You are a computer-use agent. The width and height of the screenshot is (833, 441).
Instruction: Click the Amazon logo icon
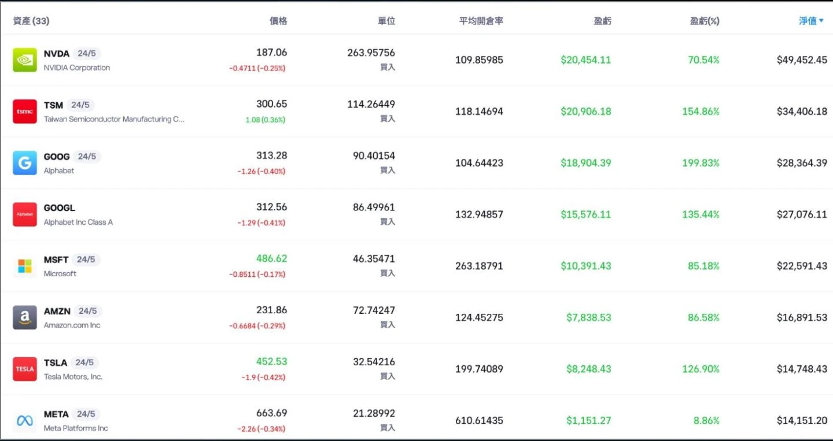24,317
